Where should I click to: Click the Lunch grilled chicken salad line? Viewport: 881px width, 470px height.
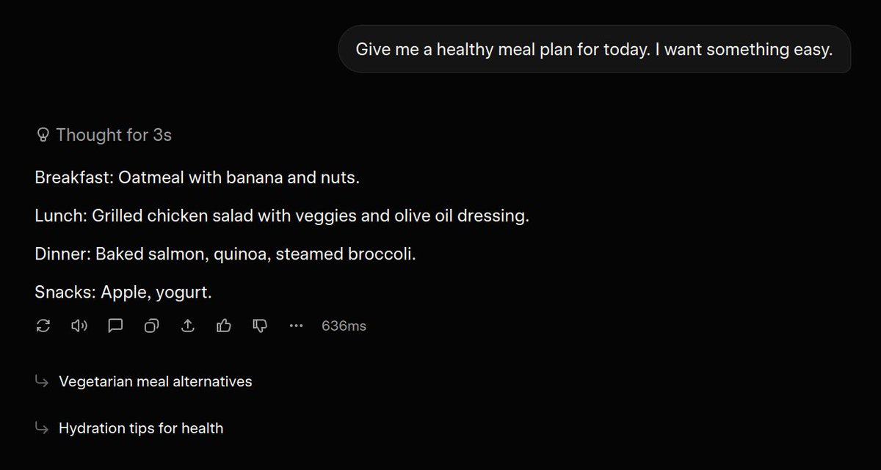[281, 216]
